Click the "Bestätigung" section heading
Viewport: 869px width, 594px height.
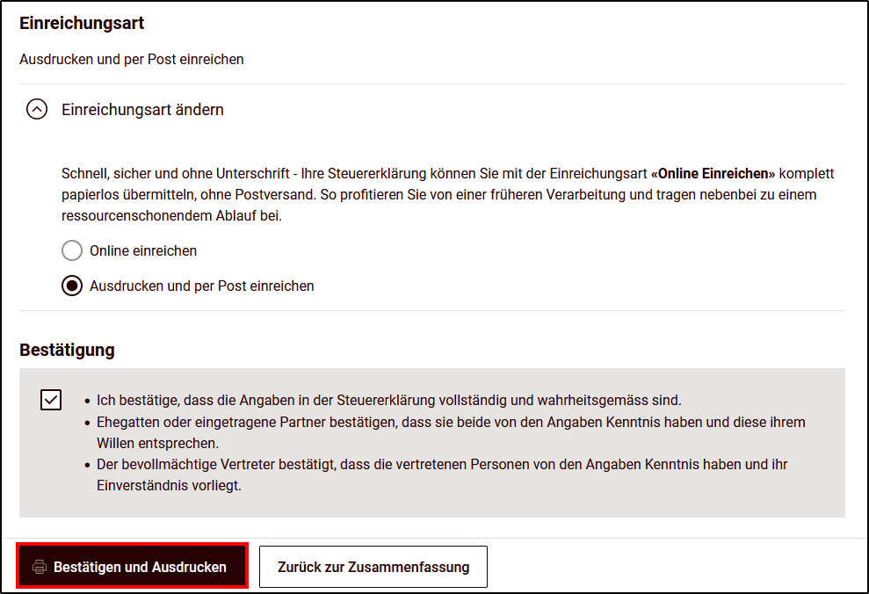(x=67, y=350)
